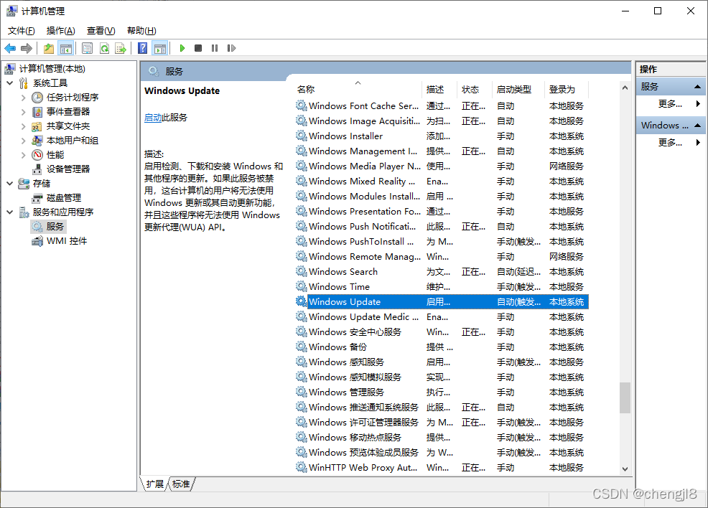Click gear icon of Windows Time row
The width and height of the screenshot is (708, 508).
tap(301, 286)
